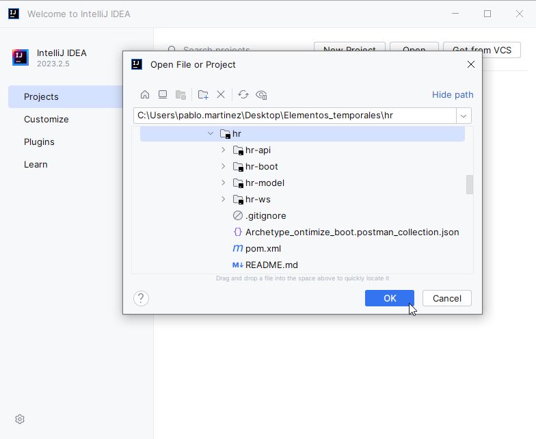Select the README.md file
This screenshot has width=536, height=439.
[272, 265]
